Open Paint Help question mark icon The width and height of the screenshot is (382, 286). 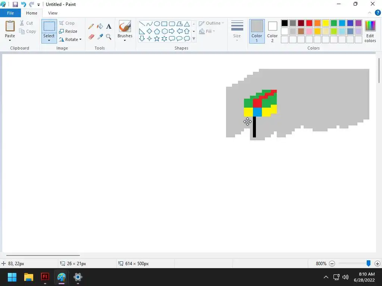[378, 13]
